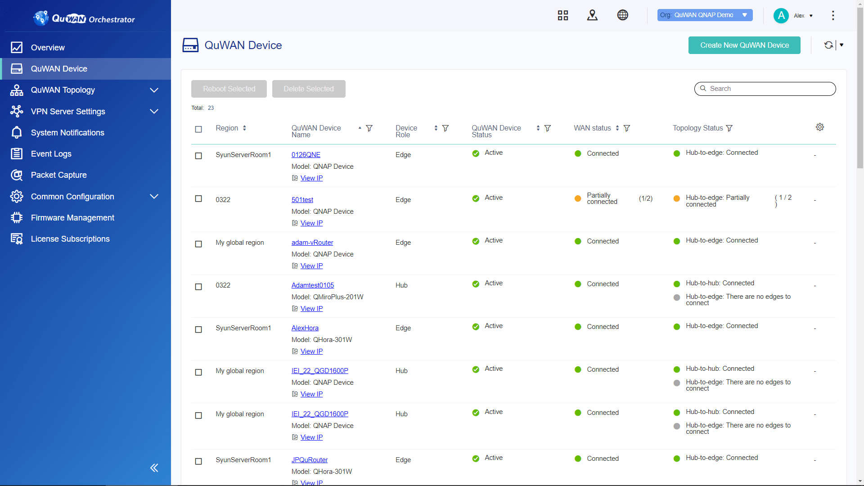
Task: Open System Notifications in the sidebar
Action: [x=67, y=133]
